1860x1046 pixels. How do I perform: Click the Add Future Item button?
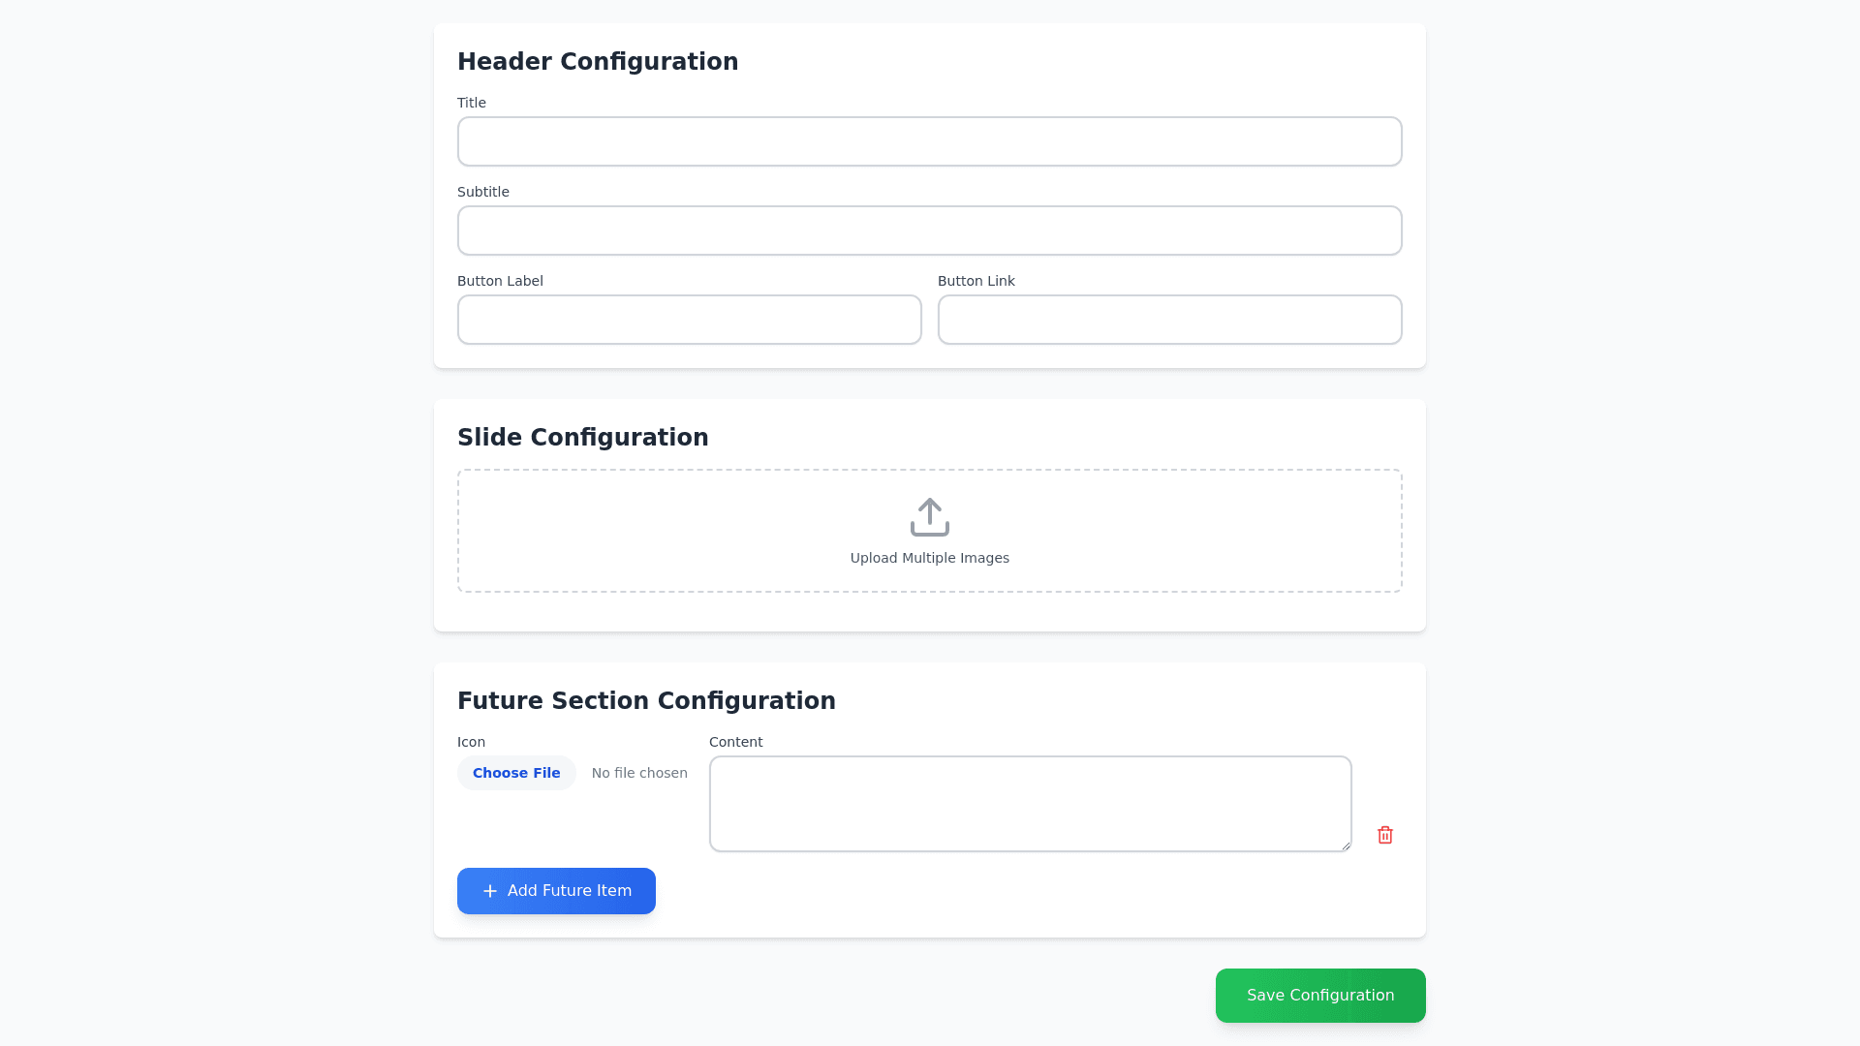pos(556,891)
